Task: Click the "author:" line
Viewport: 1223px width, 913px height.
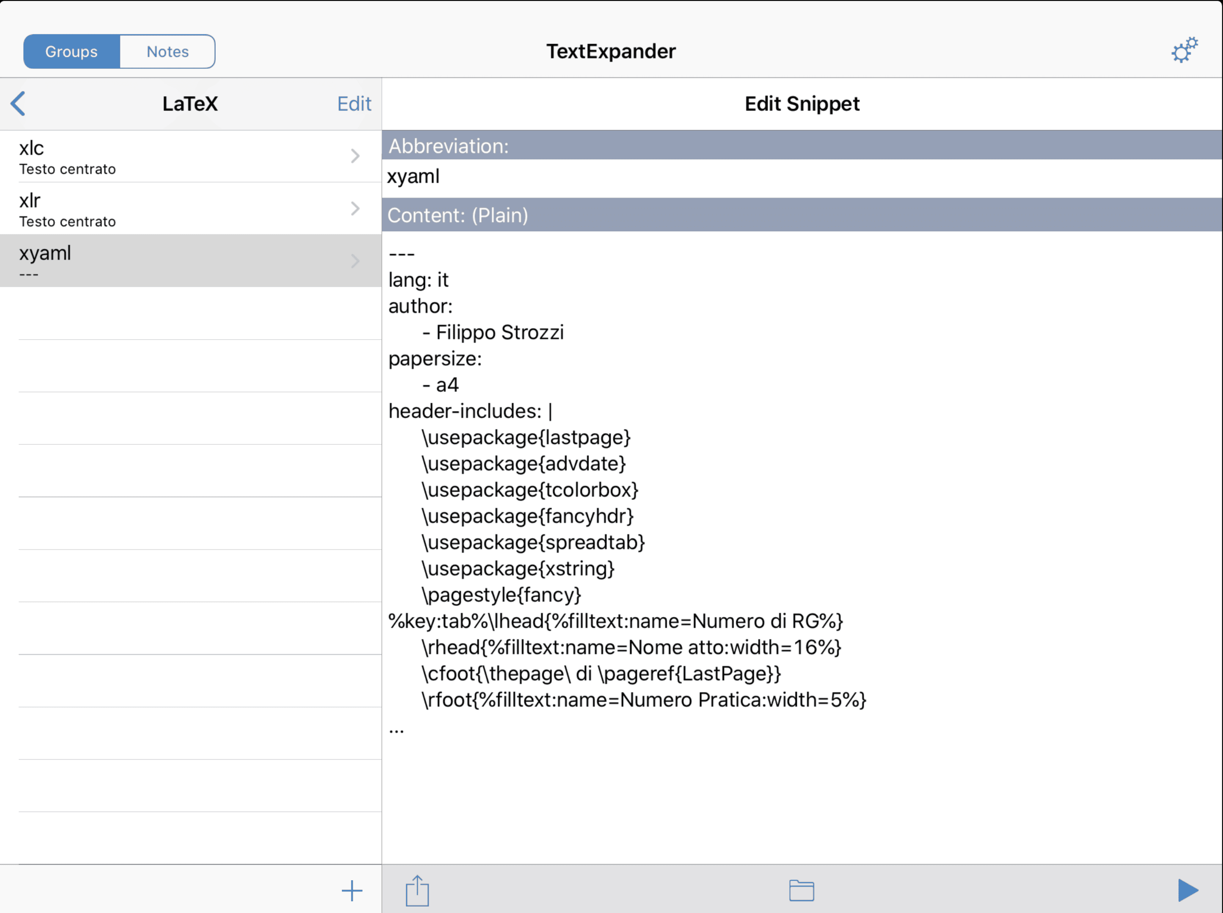Action: click(420, 306)
